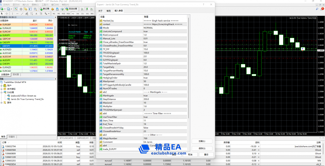Collapse the EA交易 tree node
The image size is (325, 166).
point(2,92)
